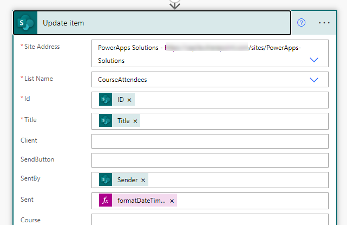
Task: Remove the formatDateTime expression token
Action: point(172,201)
